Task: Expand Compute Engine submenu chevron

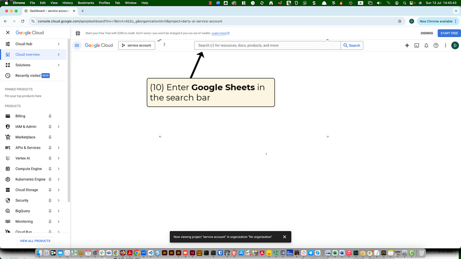Action: (59, 169)
